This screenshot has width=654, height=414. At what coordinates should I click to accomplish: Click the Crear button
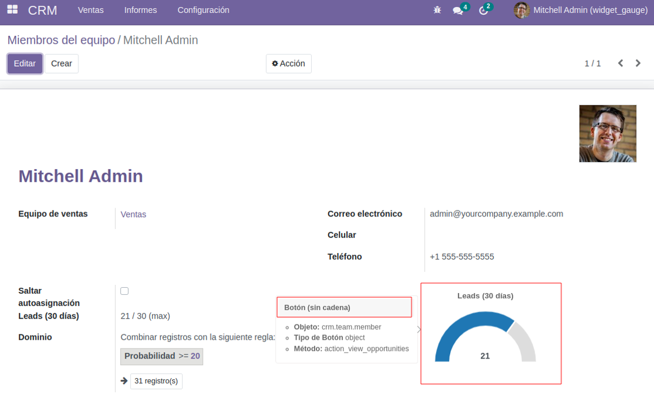[62, 64]
